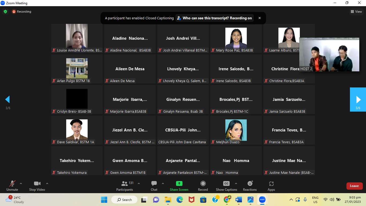Expand video options arrow beside Stop Video
The height and width of the screenshot is (206, 366).
tap(47, 183)
